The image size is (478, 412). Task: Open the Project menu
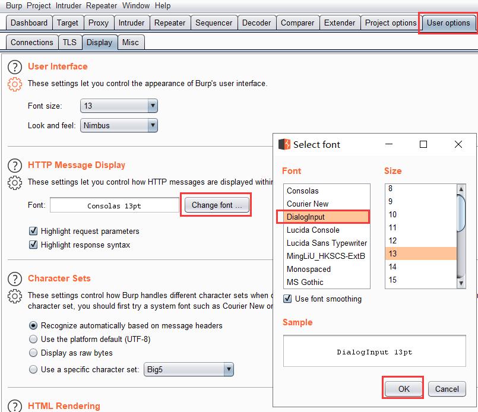click(39, 5)
